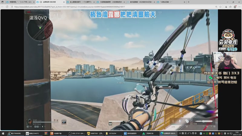Select the Edge browser taskbar item
This screenshot has height=136, width=242.
tap(168, 133)
